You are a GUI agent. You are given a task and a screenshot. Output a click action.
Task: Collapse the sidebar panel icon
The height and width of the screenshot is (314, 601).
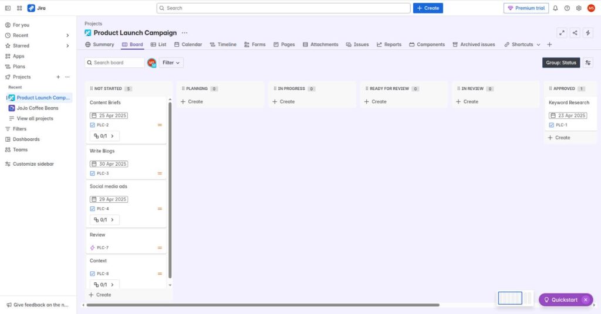tap(8, 8)
